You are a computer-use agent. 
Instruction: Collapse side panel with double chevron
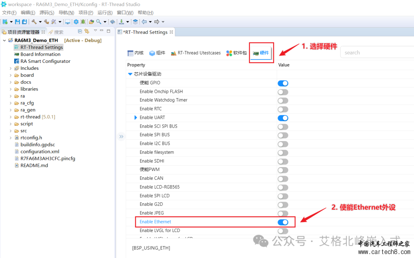pos(121,136)
